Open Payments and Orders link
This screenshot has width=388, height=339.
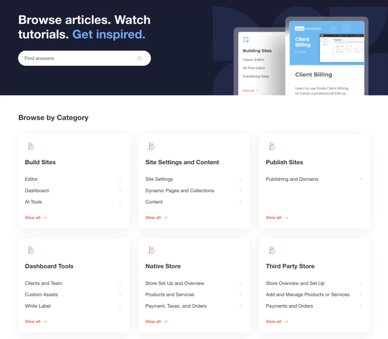(289, 306)
